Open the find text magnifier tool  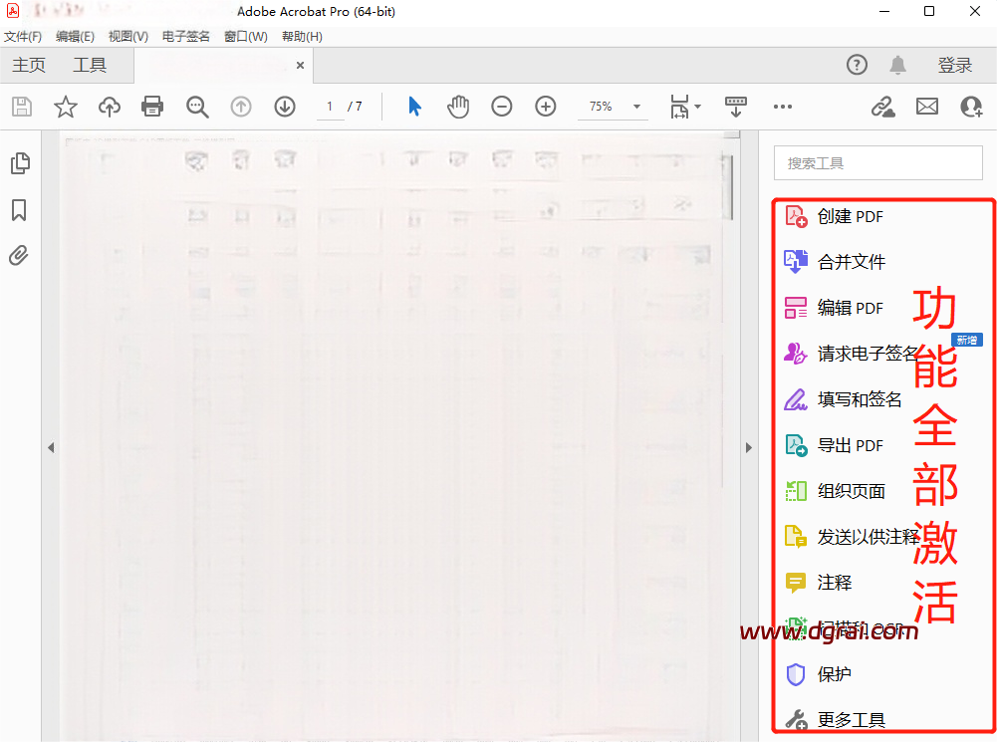click(x=197, y=107)
